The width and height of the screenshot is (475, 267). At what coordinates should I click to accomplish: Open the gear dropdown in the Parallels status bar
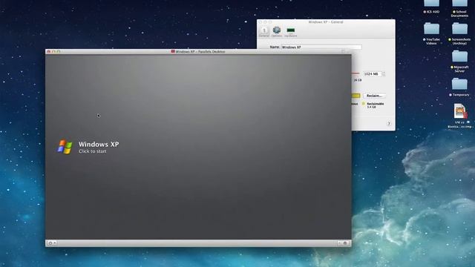click(x=52, y=243)
